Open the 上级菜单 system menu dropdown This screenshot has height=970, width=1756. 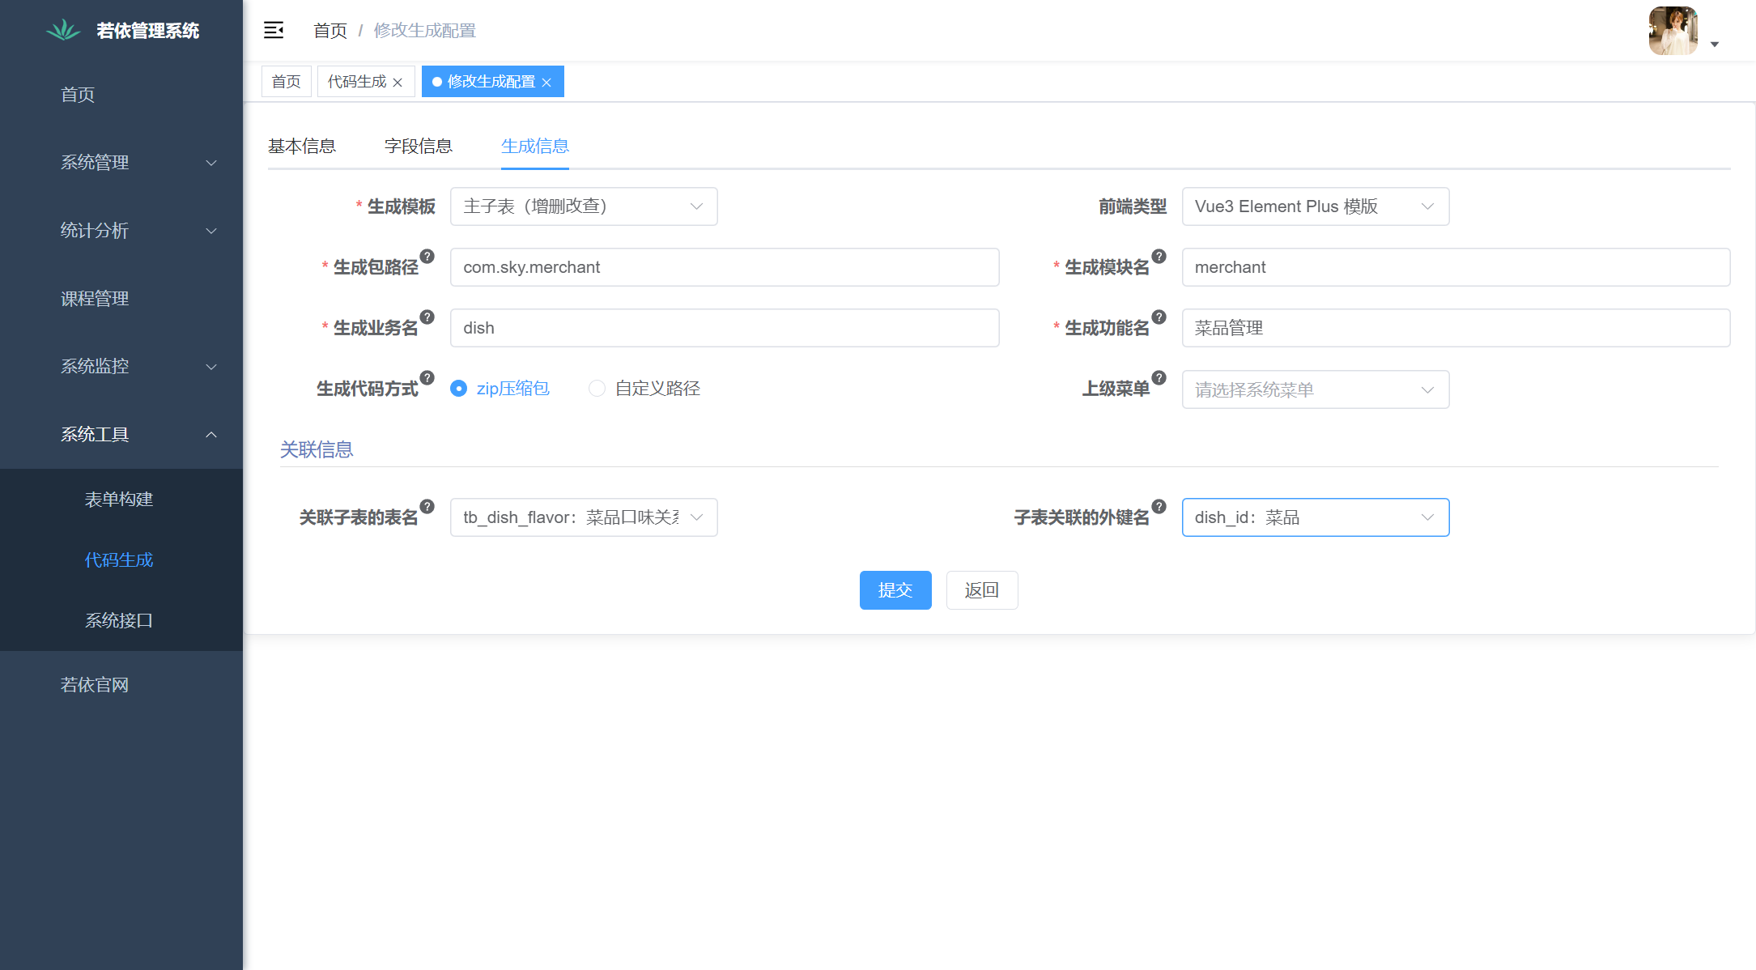(x=1315, y=390)
